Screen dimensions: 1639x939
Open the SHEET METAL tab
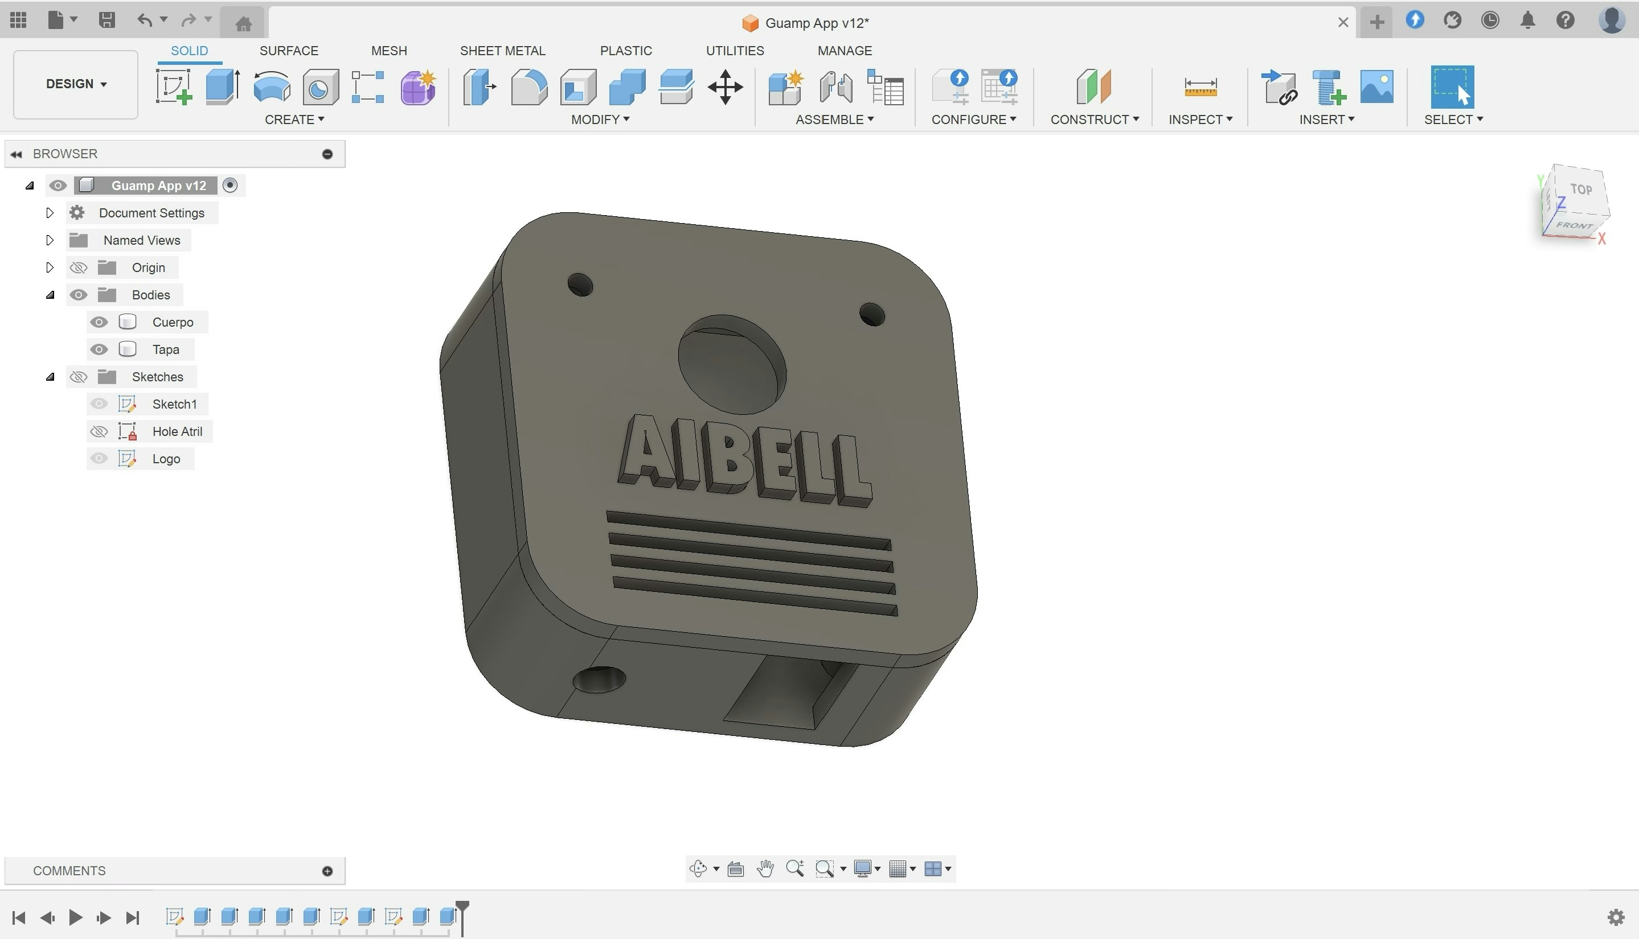click(x=502, y=50)
